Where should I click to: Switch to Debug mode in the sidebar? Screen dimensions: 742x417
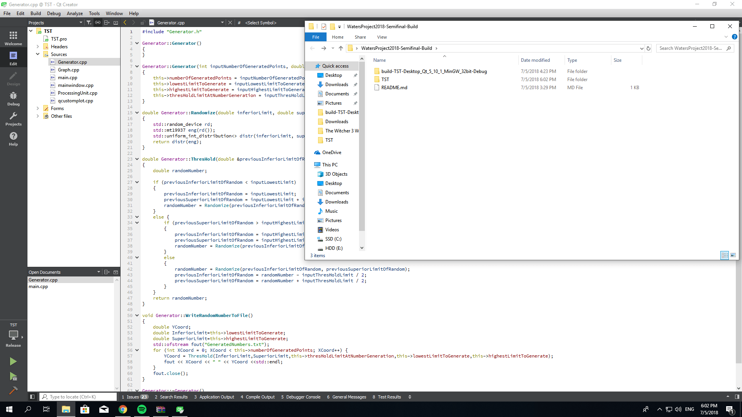click(x=13, y=98)
